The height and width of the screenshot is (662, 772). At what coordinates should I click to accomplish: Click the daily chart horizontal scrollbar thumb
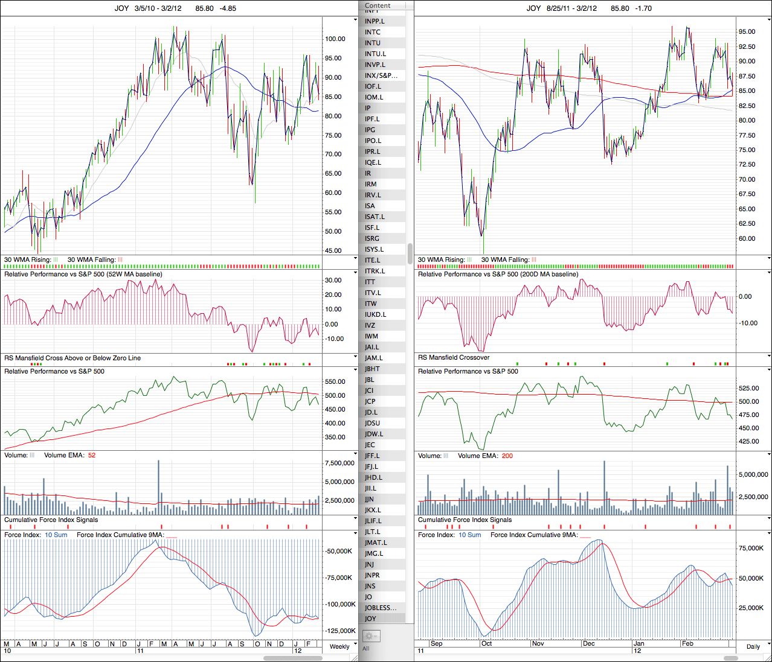(730, 658)
